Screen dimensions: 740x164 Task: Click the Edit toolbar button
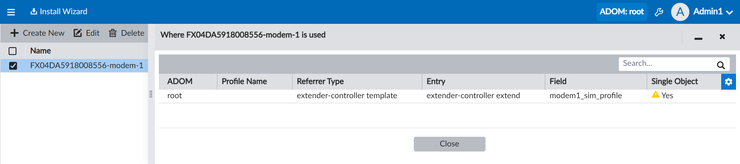pos(87,33)
